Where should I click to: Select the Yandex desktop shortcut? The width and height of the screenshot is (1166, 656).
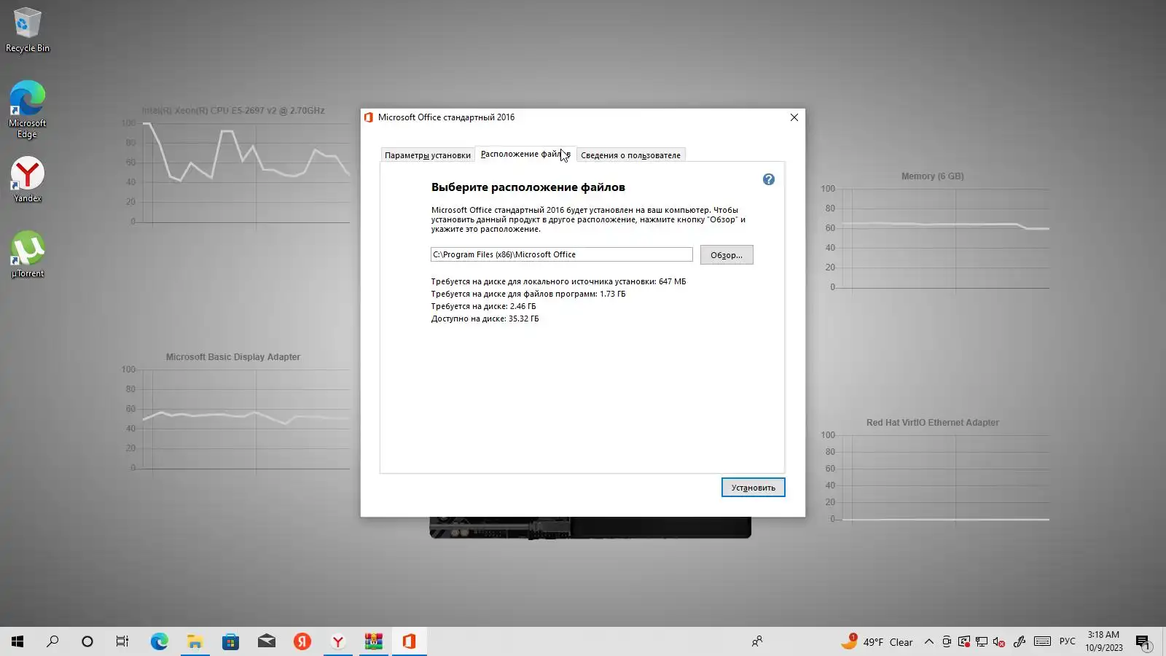[28, 180]
